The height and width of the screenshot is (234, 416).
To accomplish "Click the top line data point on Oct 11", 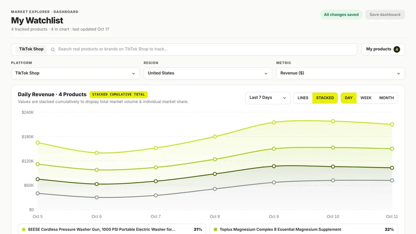I will coord(392,124).
